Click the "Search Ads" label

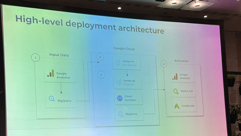pos(187,91)
